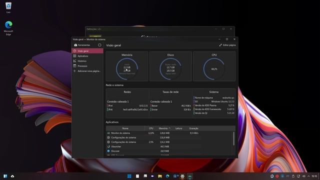The width and height of the screenshot is (320, 180).
Task: Click Adicionar nova página in the sidebar
Action: [x=87, y=71]
